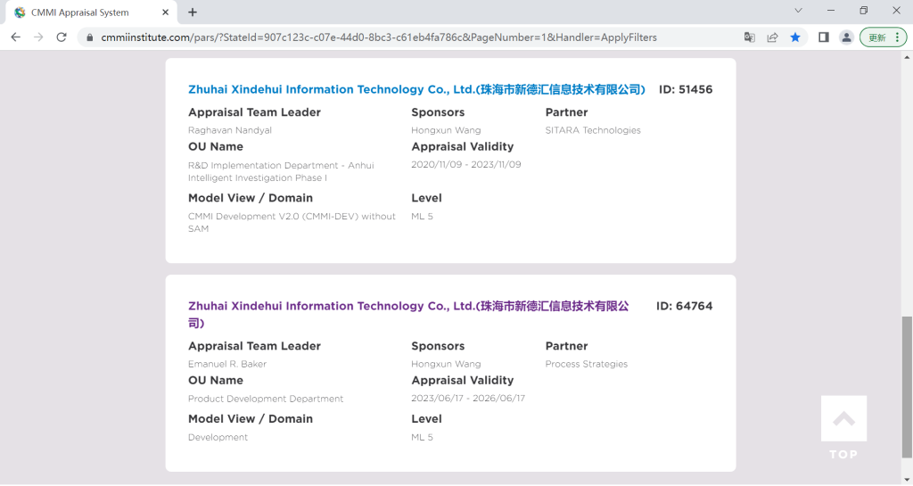Click partner 'Process Strategies'
Image resolution: width=913 pixels, height=486 pixels.
pyautogui.click(x=587, y=364)
